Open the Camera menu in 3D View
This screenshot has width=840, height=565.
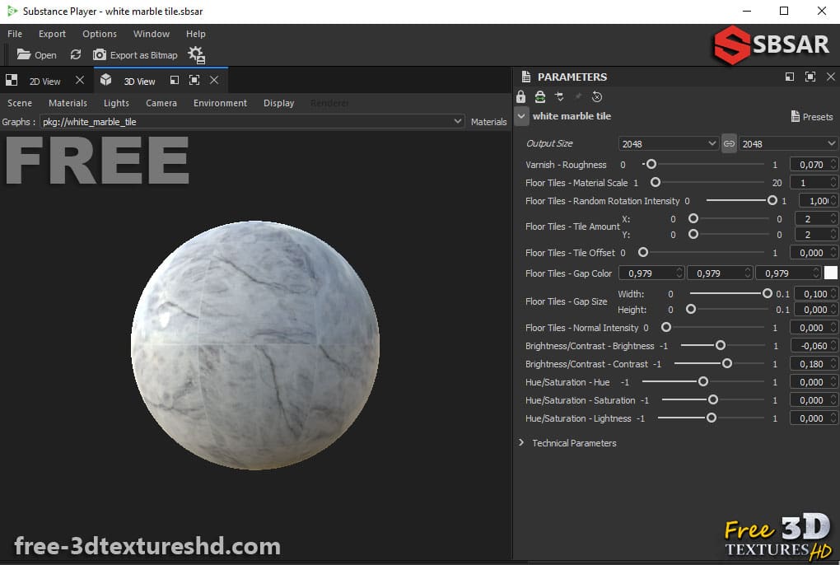[161, 103]
